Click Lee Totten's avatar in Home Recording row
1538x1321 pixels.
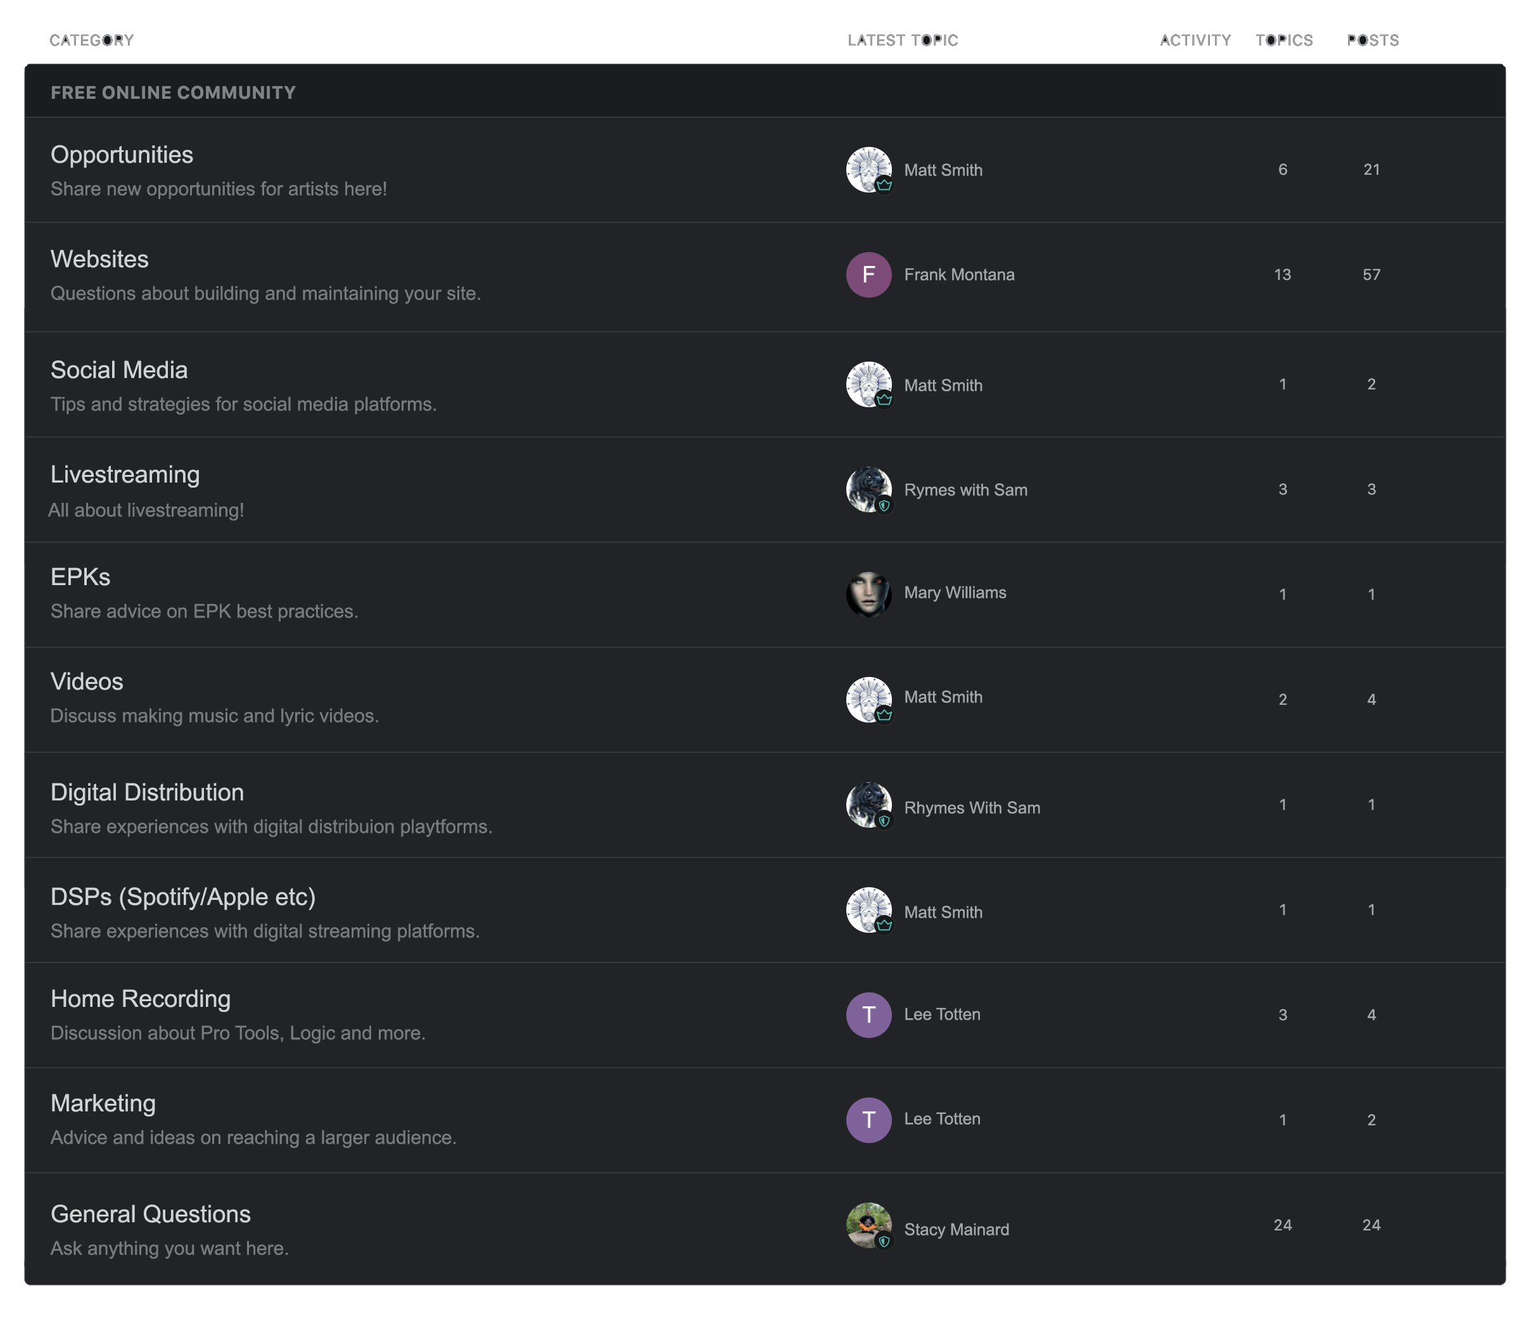pyautogui.click(x=868, y=1014)
